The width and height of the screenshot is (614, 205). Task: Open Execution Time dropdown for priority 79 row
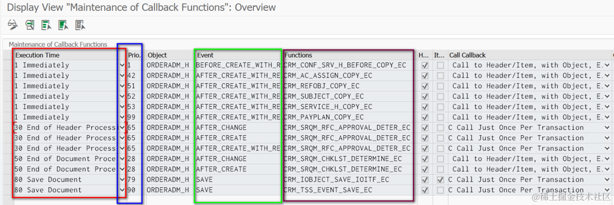(x=122, y=180)
